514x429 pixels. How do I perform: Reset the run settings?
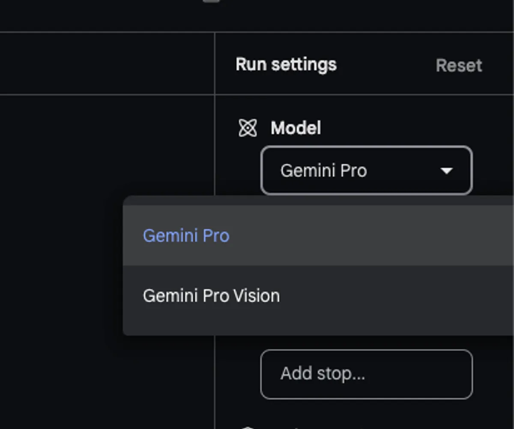coord(459,66)
